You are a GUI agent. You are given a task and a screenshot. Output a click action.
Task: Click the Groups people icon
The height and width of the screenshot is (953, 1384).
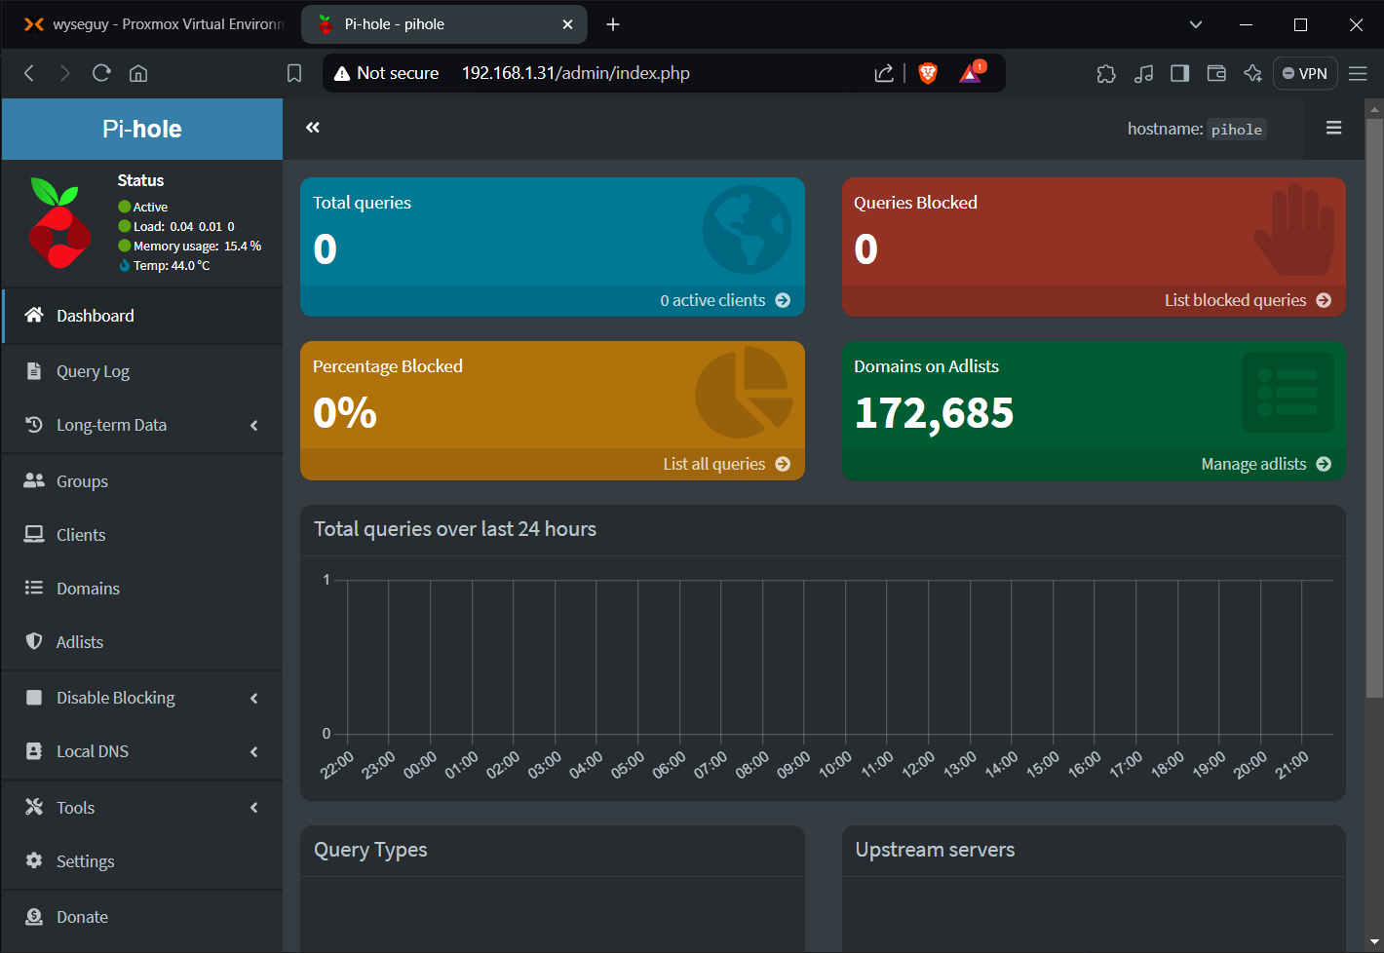point(34,480)
